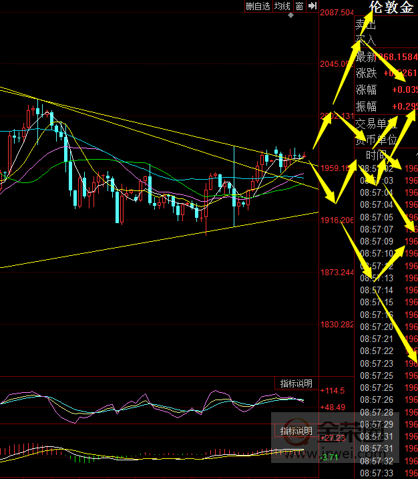This screenshot has width=418, height=479.
Task: Click the 2087.504 price axis label
Action: [337, 13]
